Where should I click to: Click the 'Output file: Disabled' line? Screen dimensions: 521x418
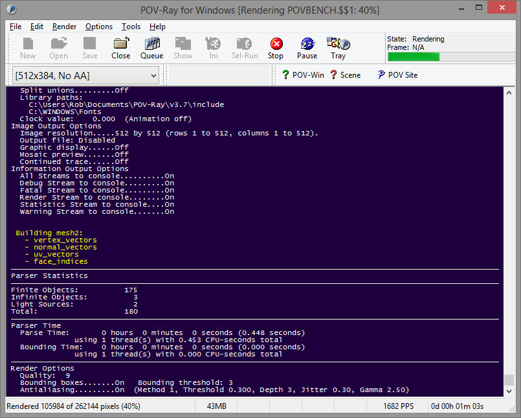67,140
